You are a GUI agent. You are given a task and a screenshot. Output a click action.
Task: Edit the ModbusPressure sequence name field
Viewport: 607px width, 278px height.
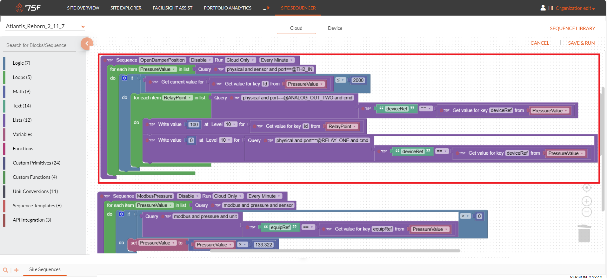coord(155,196)
